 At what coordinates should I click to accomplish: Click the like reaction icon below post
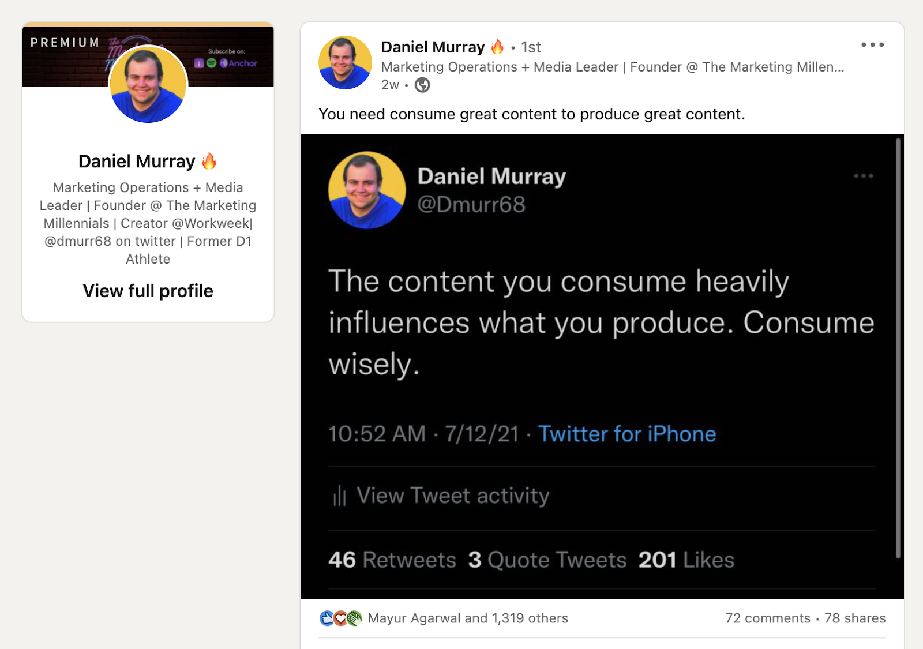pos(327,618)
